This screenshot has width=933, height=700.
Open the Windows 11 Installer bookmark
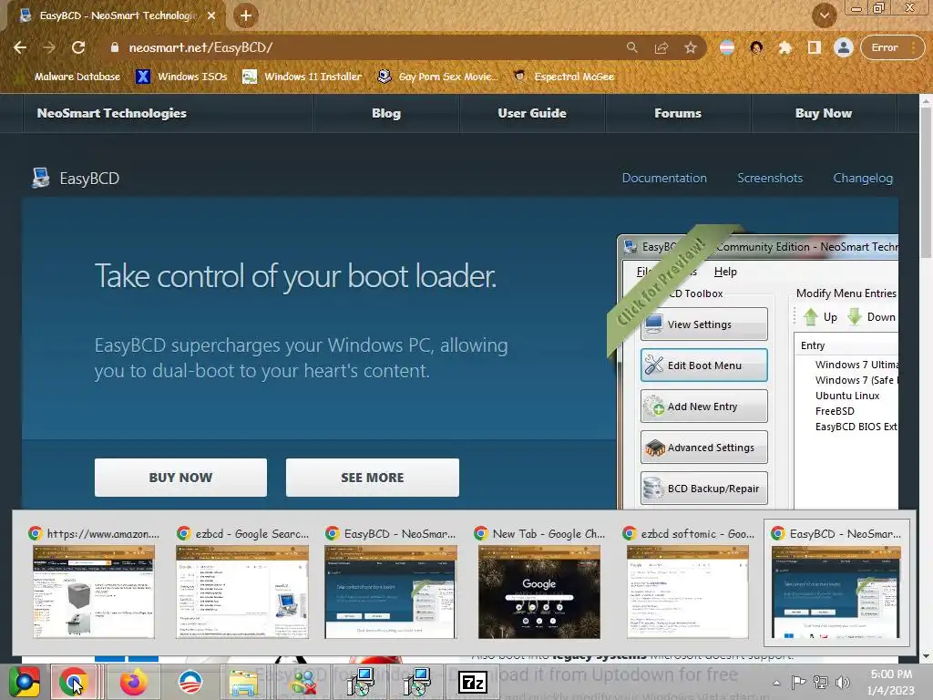[302, 77]
